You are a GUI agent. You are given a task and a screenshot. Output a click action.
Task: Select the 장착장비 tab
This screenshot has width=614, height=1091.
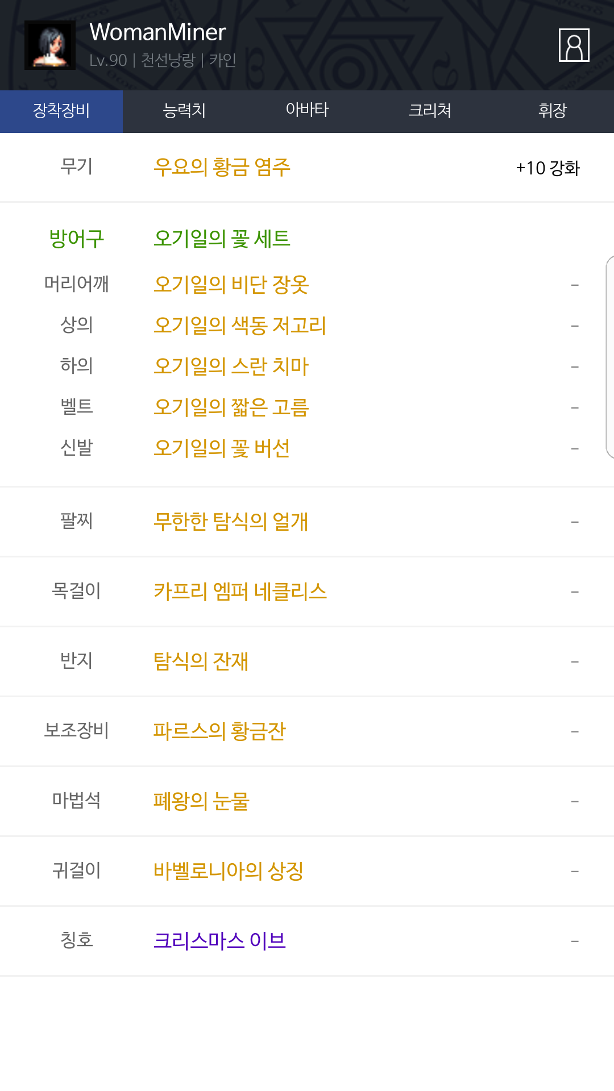click(61, 111)
